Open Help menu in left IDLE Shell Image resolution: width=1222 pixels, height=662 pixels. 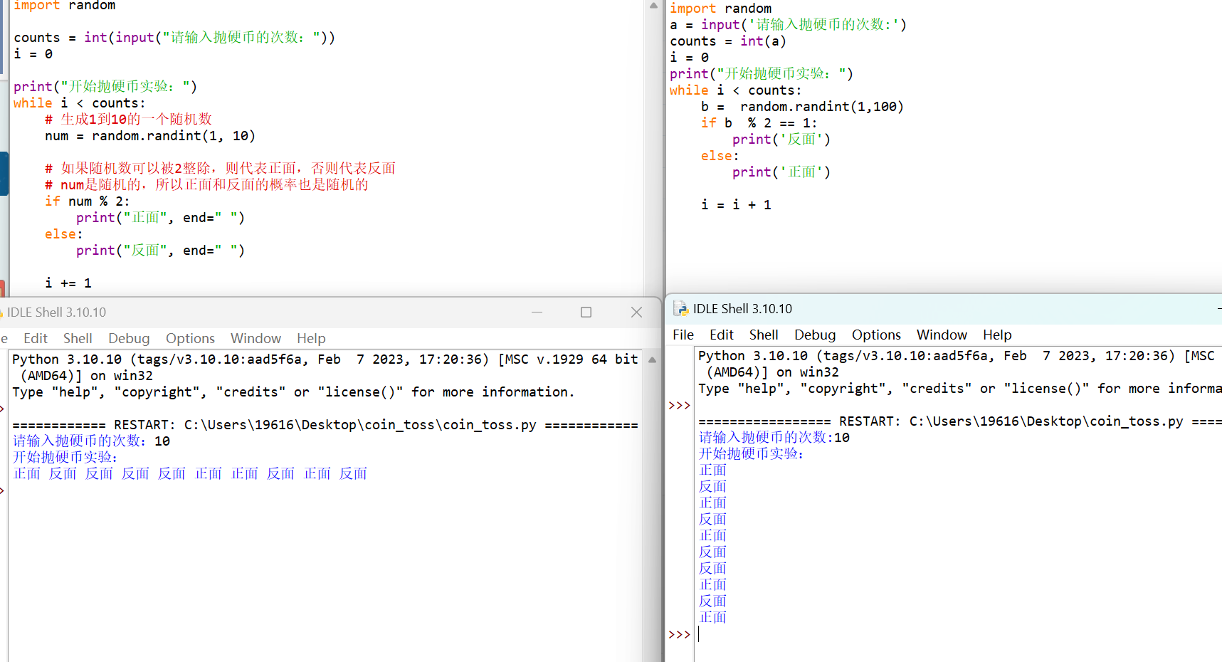311,338
